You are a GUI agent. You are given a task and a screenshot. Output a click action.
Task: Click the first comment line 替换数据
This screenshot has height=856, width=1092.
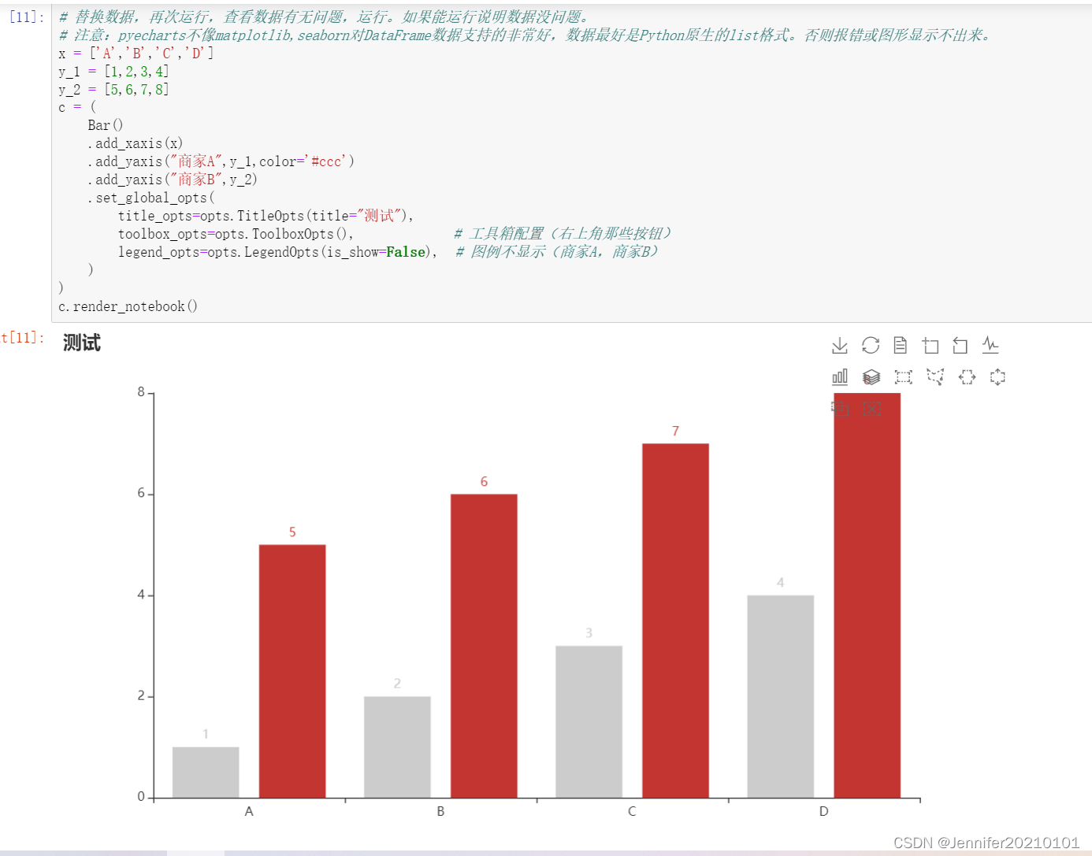(325, 17)
